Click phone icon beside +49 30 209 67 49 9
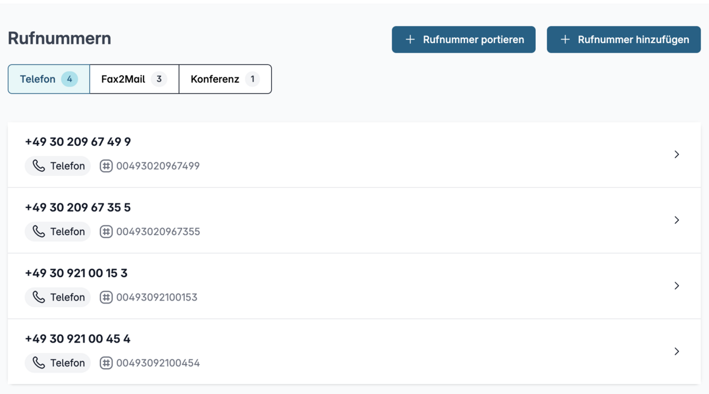This screenshot has height=394, width=709. tap(38, 166)
